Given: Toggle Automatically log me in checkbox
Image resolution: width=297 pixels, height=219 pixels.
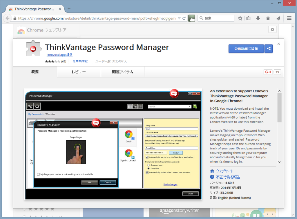Looking at the screenshot, I should pyautogui.click(x=147, y=157).
